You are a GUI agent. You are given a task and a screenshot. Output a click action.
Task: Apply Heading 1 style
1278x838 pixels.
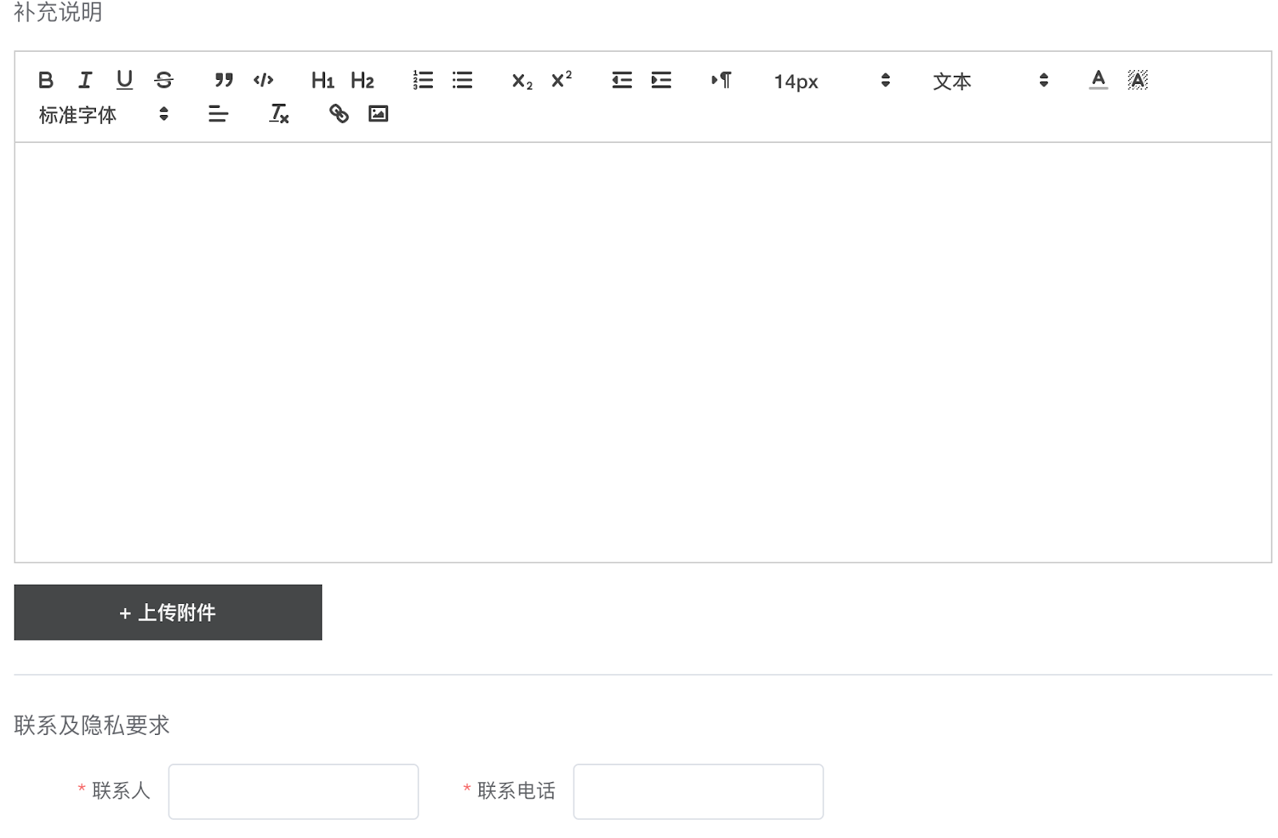point(323,80)
